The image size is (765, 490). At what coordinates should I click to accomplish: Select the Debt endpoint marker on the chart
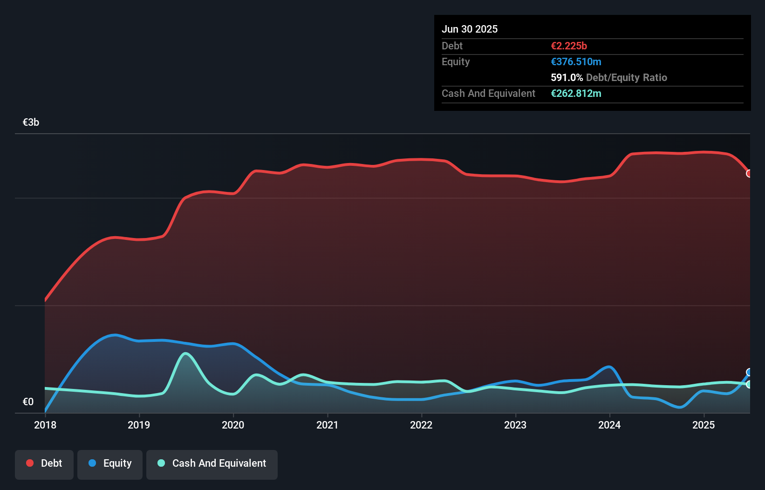[749, 173]
